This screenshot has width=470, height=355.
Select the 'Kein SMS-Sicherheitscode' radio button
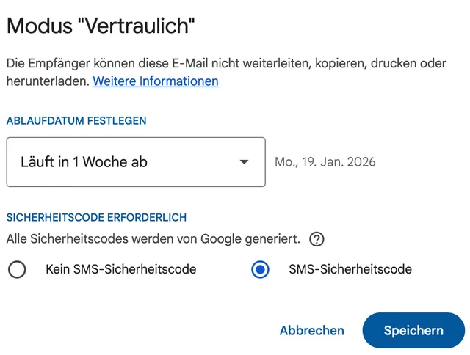pyautogui.click(x=17, y=270)
